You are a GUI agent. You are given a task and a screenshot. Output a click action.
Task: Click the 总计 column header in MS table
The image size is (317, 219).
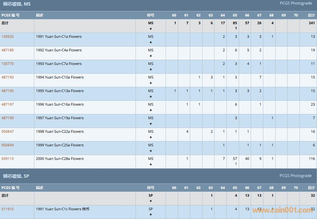pos(311,15)
